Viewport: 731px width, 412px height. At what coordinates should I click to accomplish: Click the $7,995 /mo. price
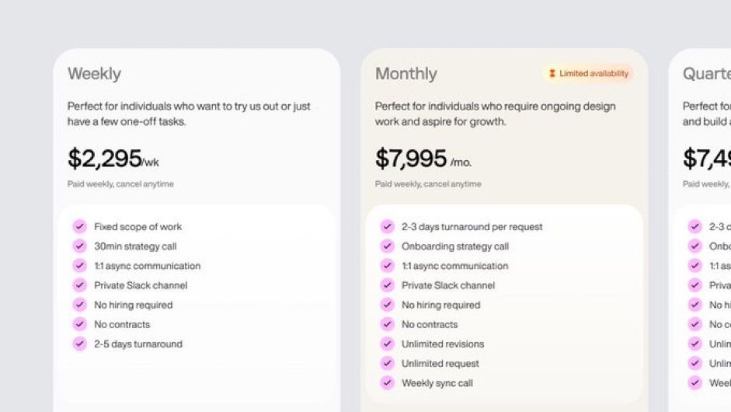click(x=423, y=159)
